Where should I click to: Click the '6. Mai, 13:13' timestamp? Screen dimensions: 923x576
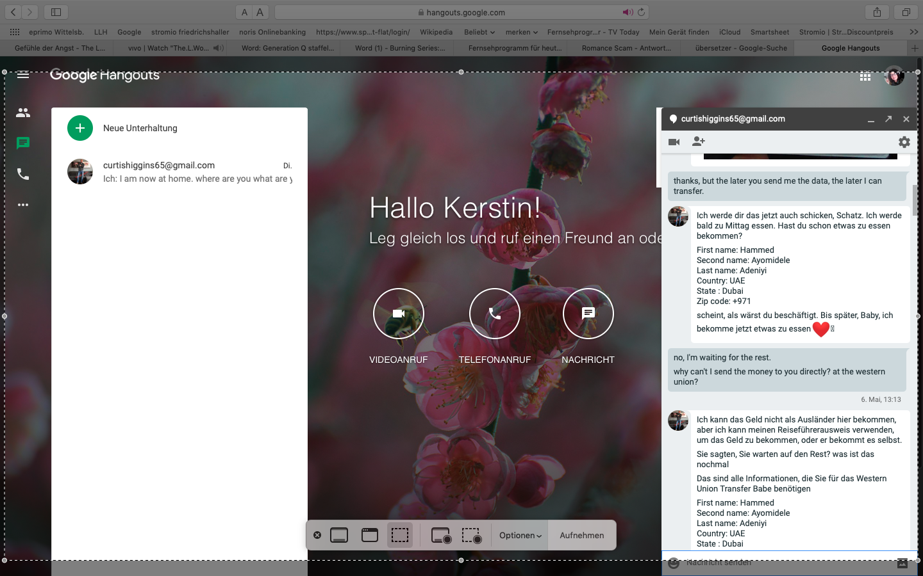click(x=881, y=399)
